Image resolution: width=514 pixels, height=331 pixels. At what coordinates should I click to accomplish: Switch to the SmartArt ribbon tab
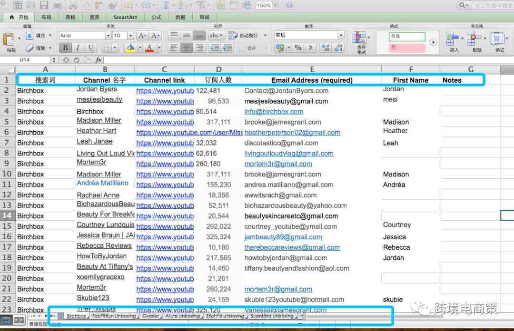[x=125, y=17]
